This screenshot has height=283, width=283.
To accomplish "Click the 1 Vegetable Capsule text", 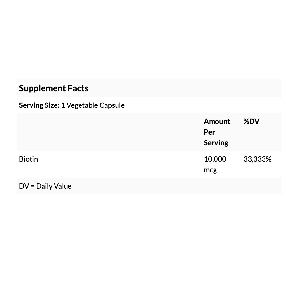I will coord(93,105).
